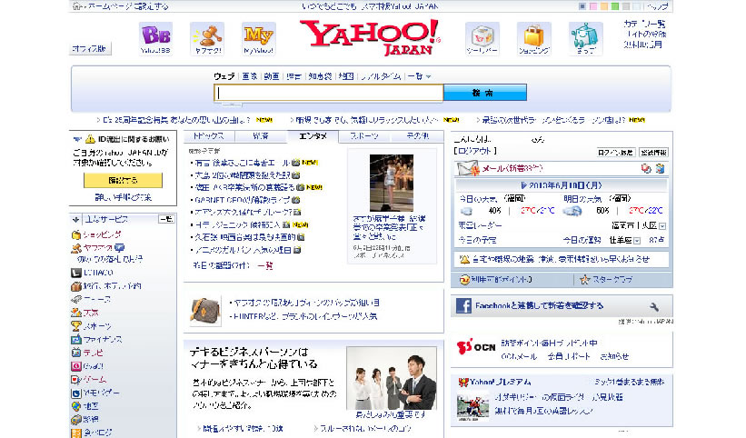The image size is (746, 438).
Task: Click the finance chart icon in sidebar
Action: tap(76, 339)
